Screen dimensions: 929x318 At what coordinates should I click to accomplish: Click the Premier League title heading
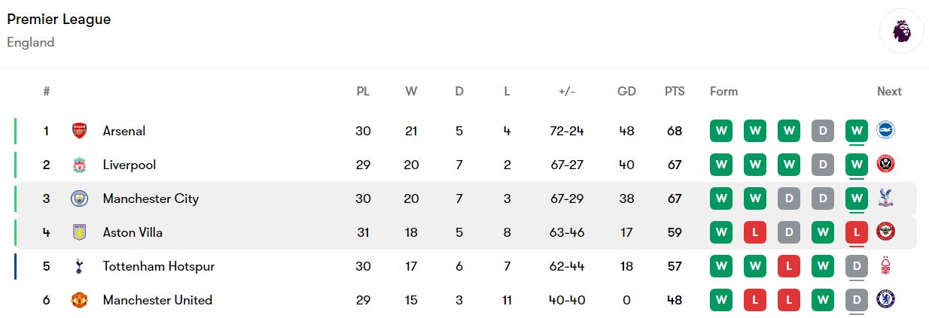(x=59, y=20)
